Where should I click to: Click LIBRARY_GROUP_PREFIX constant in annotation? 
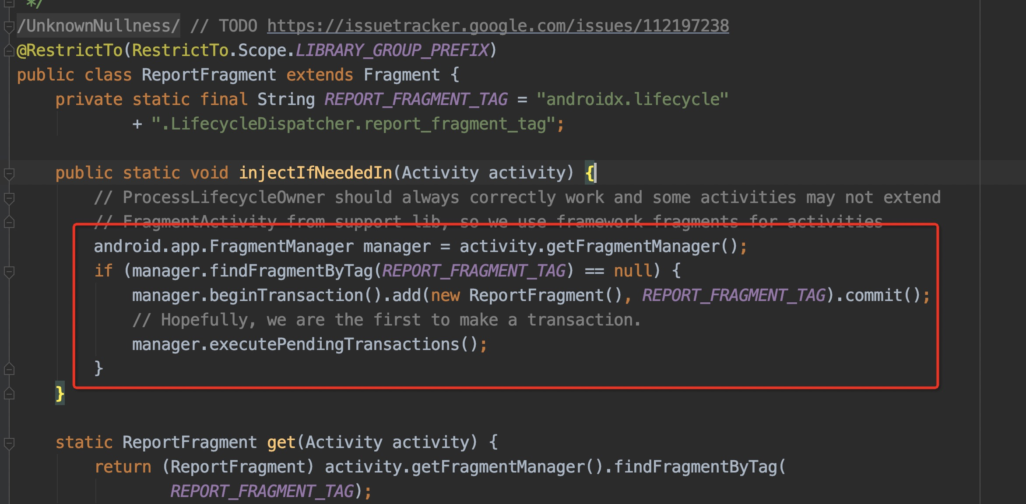392,50
